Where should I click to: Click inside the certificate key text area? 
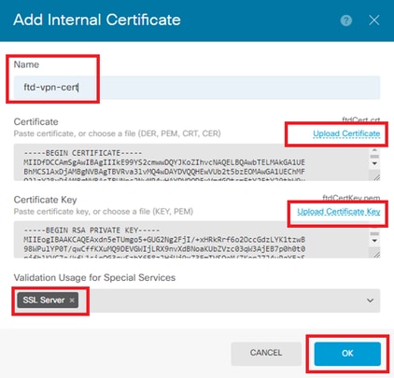point(191,240)
